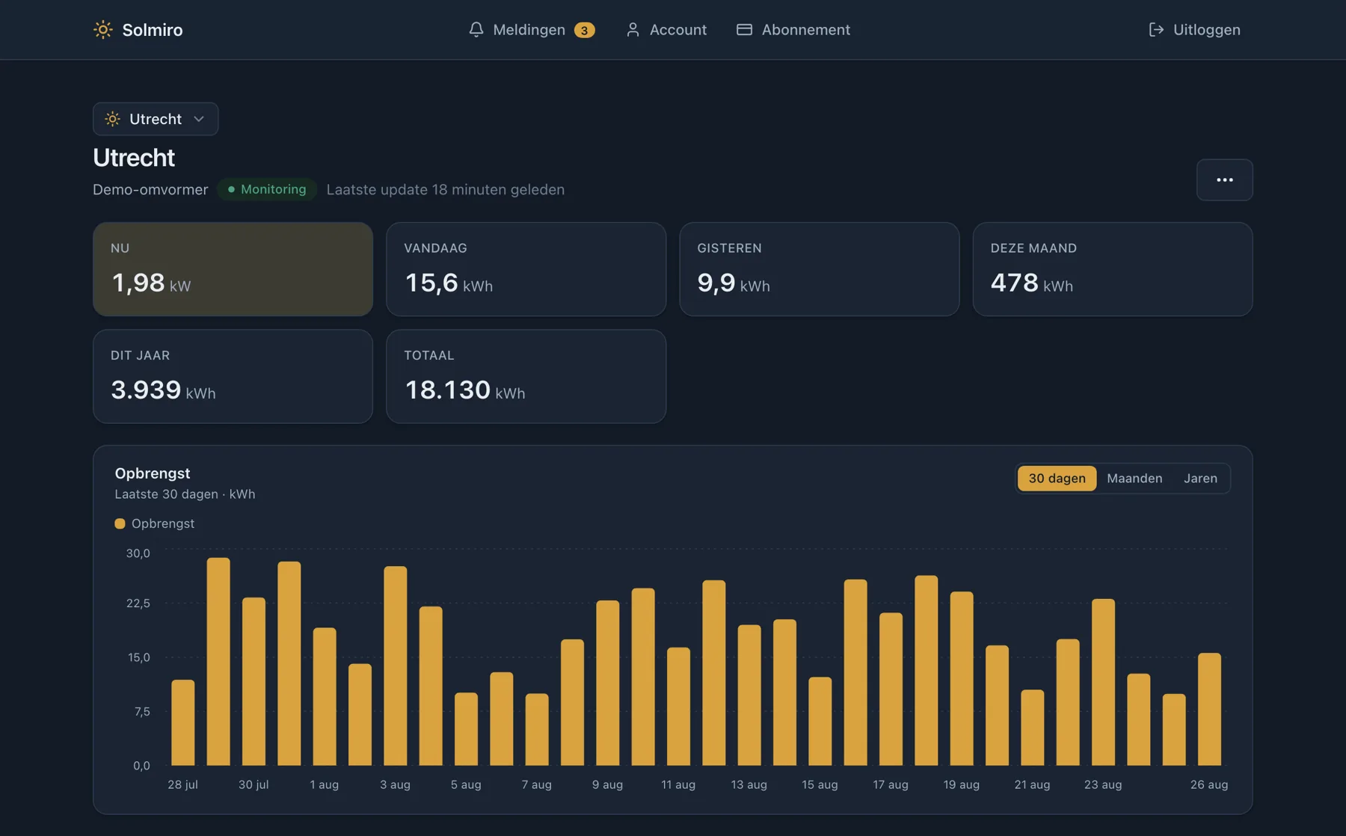Switch chart to Jaren view
This screenshot has width=1346, height=836.
1200,478
